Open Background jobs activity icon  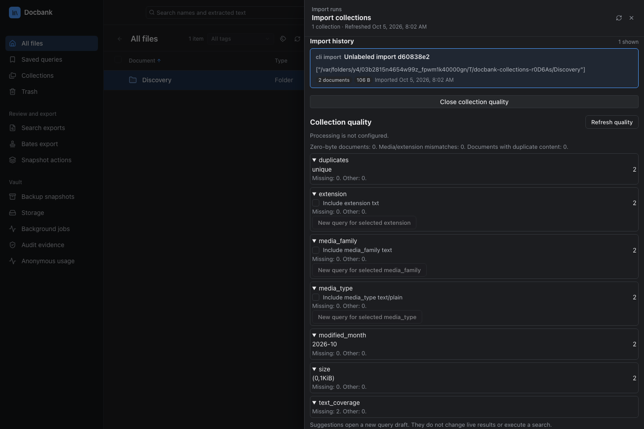pyautogui.click(x=13, y=229)
